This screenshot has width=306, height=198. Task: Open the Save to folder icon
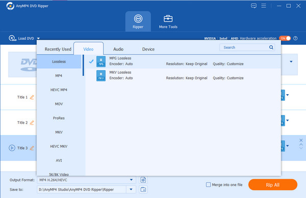pyautogui.click(x=143, y=189)
